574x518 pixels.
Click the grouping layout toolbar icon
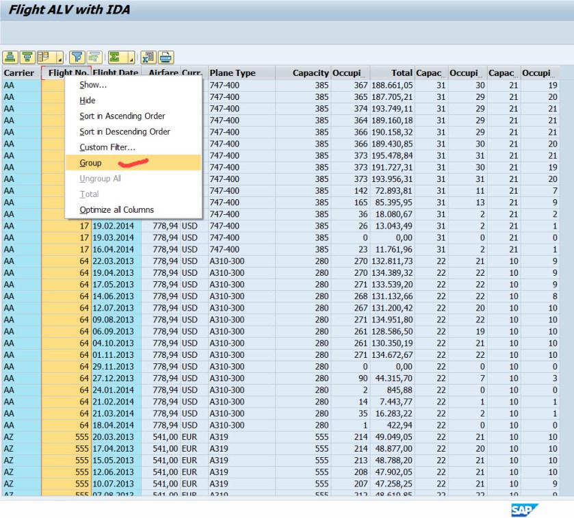click(44, 57)
